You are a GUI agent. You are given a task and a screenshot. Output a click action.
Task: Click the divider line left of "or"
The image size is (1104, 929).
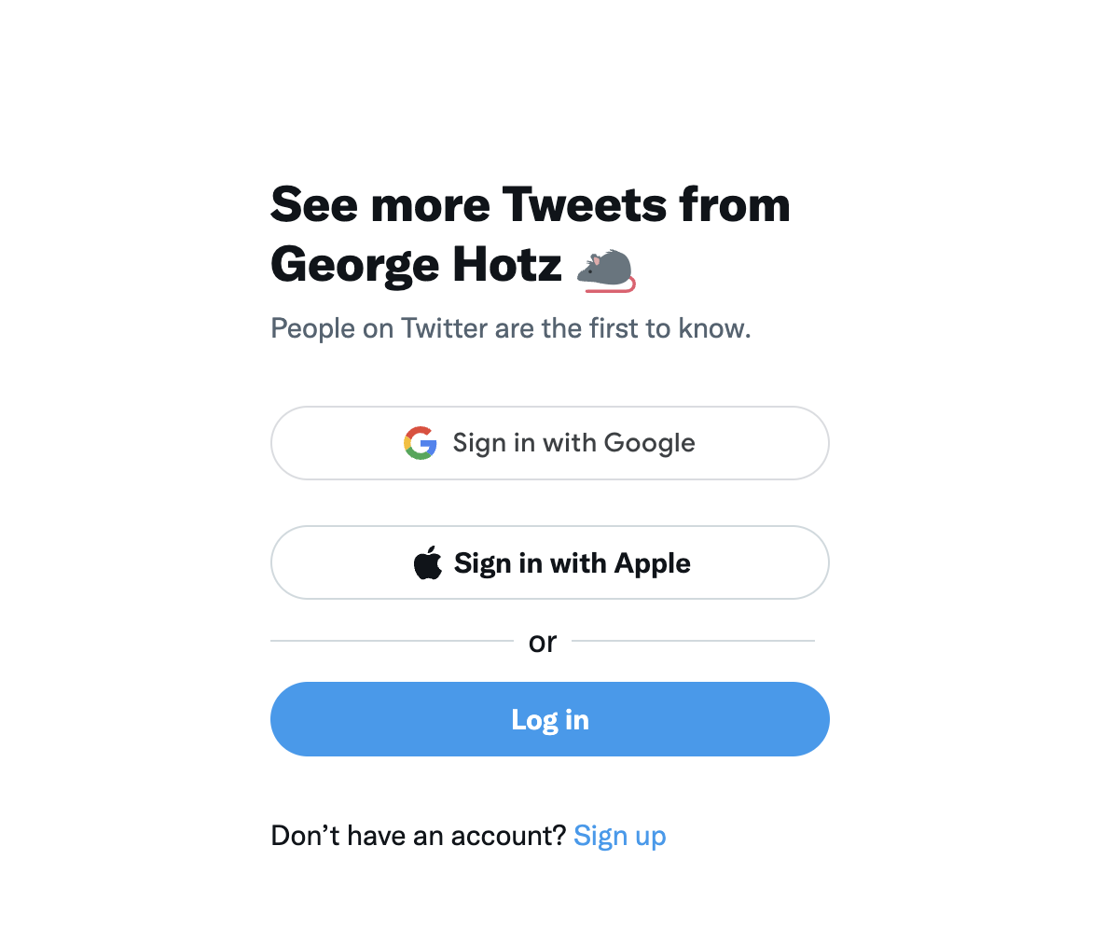(393, 641)
